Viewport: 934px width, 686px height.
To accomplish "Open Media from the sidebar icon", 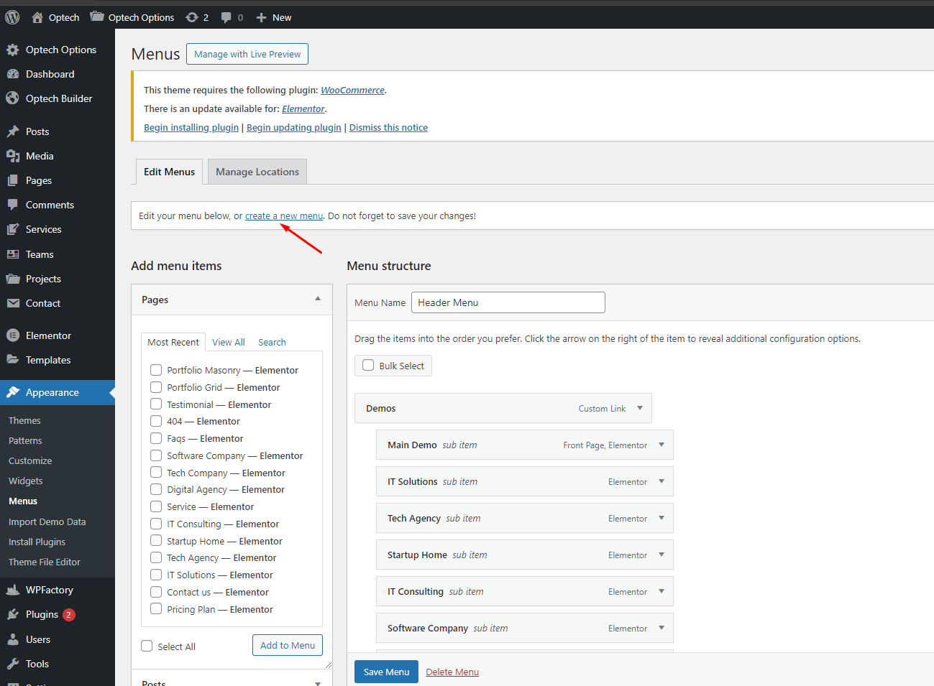I will click(x=13, y=156).
